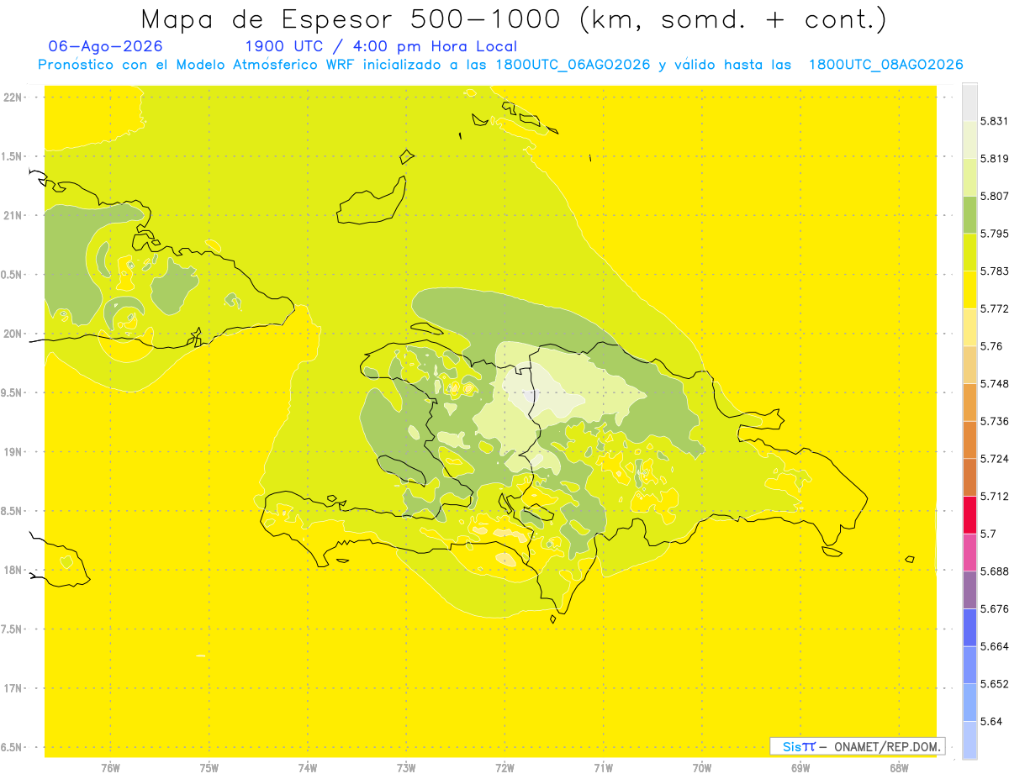
Task: Click the '70W' longitude label
Action: [x=702, y=768]
